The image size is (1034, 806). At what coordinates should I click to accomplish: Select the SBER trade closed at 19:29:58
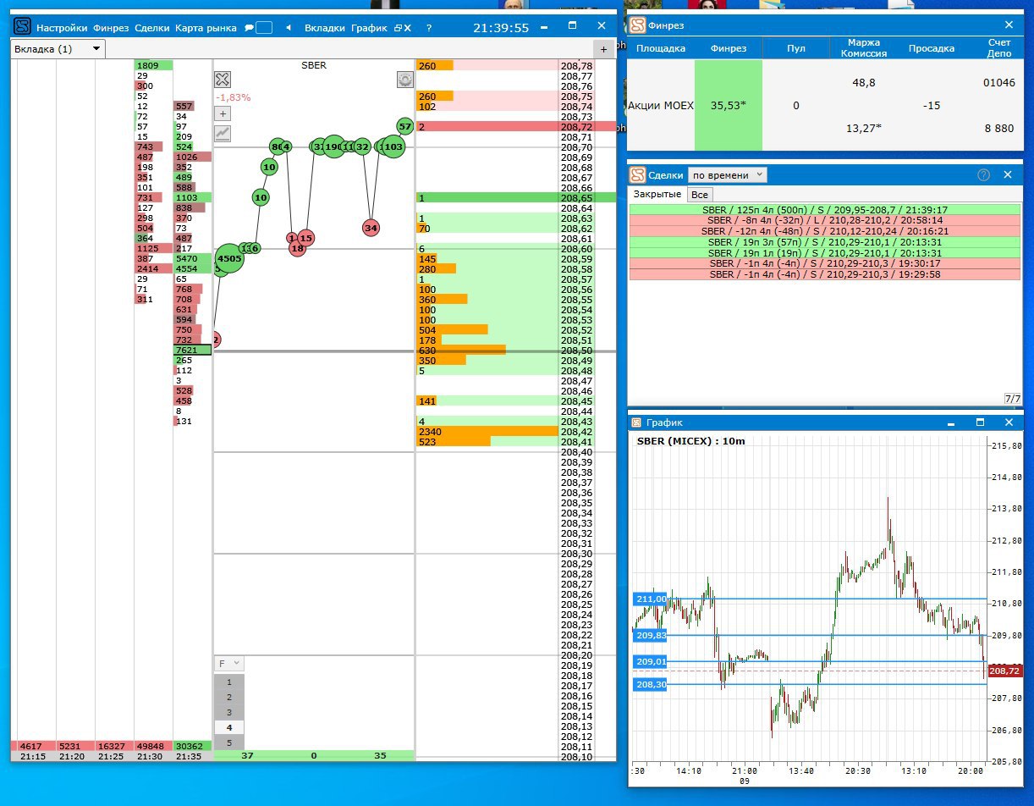pos(825,274)
